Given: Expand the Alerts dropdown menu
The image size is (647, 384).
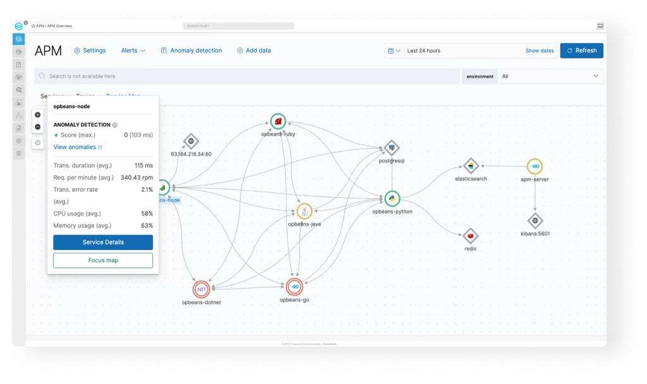Looking at the screenshot, I should tap(133, 51).
